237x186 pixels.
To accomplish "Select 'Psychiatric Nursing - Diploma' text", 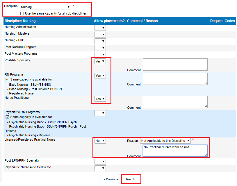I will coord(30,135).
